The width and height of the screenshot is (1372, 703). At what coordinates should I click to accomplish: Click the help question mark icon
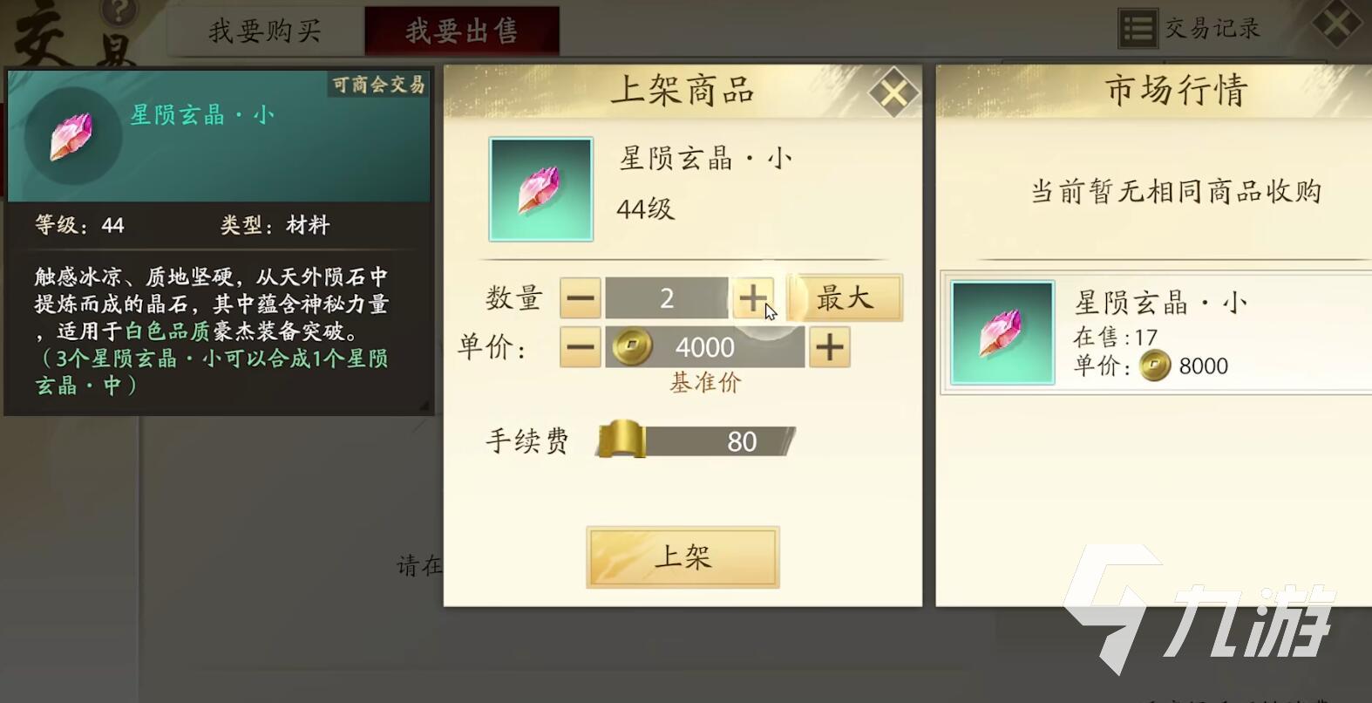pos(119,11)
